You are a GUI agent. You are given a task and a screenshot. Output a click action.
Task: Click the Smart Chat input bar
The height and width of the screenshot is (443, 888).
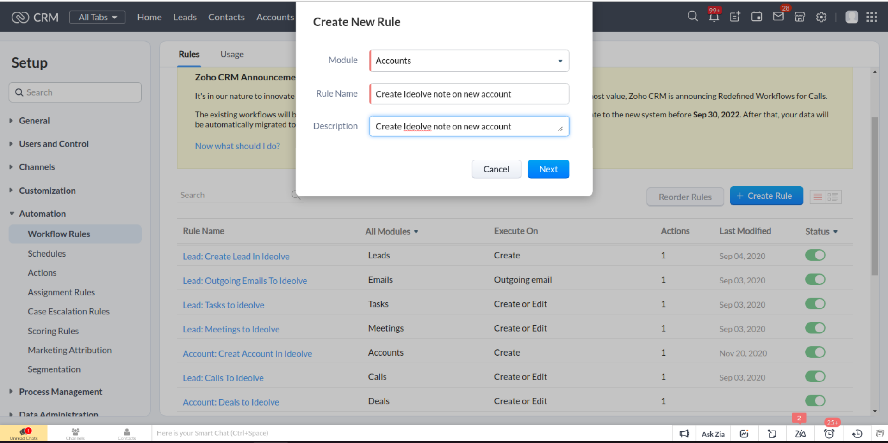tap(412, 433)
